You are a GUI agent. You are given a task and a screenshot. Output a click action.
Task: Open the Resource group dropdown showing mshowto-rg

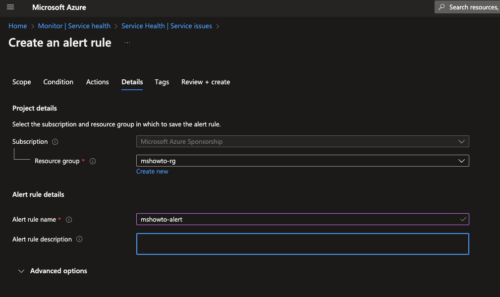tap(303, 161)
